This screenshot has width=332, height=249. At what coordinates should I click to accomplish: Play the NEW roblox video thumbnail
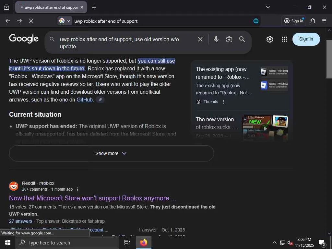click(x=265, y=128)
